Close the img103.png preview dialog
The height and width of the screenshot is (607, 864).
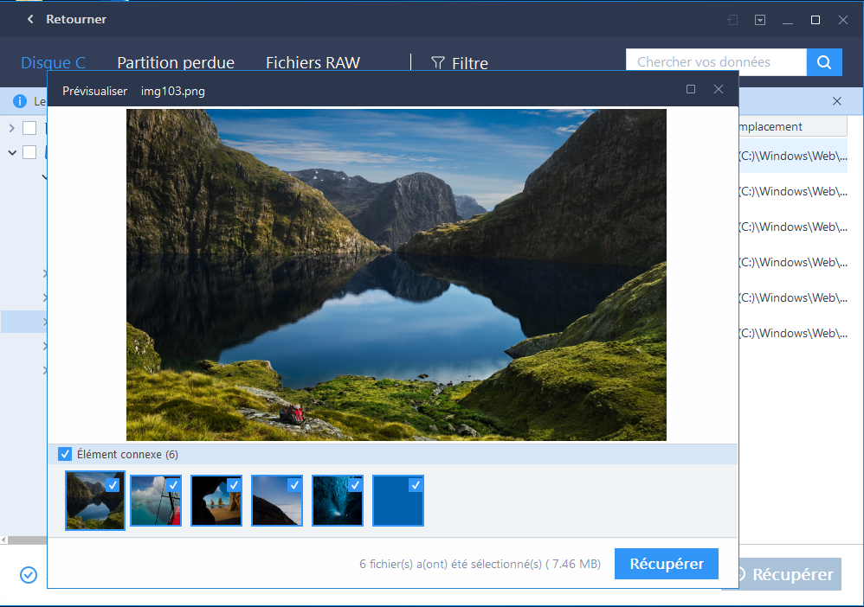[718, 89]
